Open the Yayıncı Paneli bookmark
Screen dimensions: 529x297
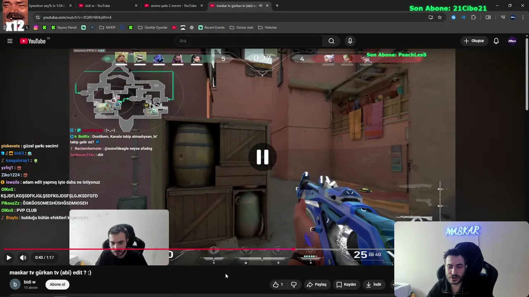[x=64, y=28]
